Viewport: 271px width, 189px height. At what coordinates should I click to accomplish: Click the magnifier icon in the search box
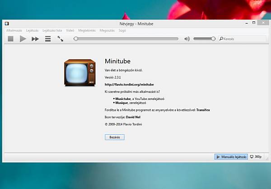click(x=221, y=39)
